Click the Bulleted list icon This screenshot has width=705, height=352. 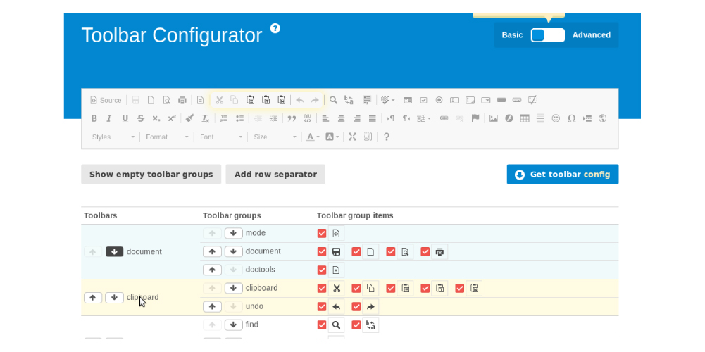tap(239, 119)
